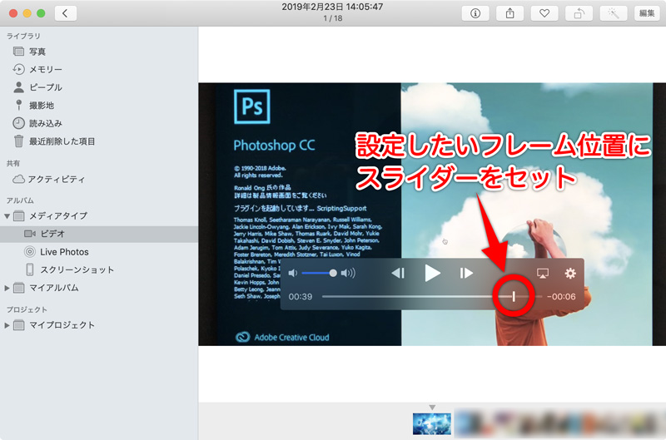The width and height of the screenshot is (666, 440).
Task: Open ピープル in the sidebar
Action: coord(99,87)
